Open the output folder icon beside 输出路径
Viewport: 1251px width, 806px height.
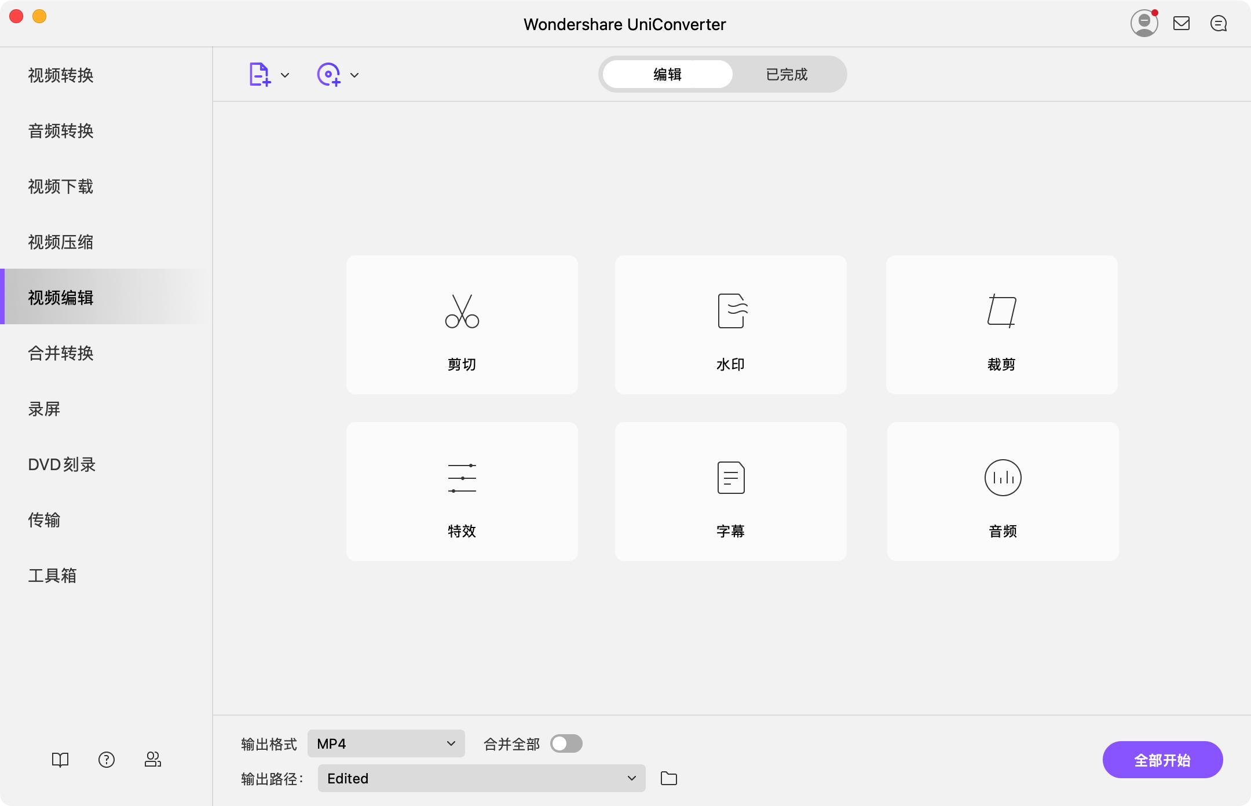pyautogui.click(x=670, y=778)
